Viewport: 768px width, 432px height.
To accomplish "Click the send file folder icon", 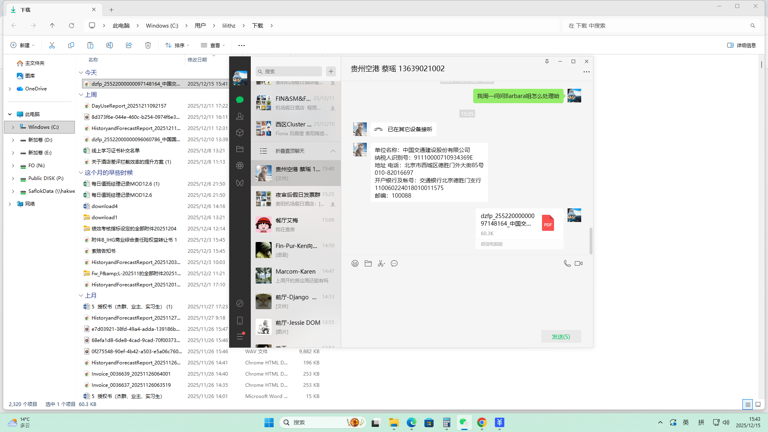I will point(368,263).
